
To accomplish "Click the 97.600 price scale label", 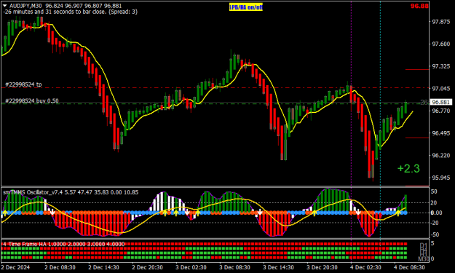I will tap(441, 44).
